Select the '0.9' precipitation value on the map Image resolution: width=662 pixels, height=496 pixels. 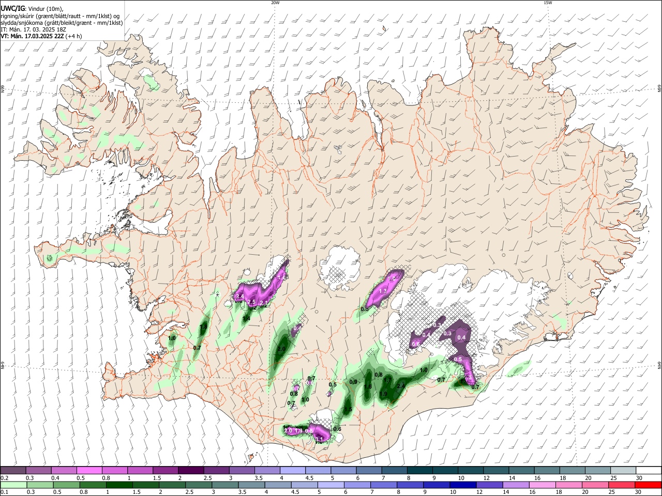click(x=353, y=382)
